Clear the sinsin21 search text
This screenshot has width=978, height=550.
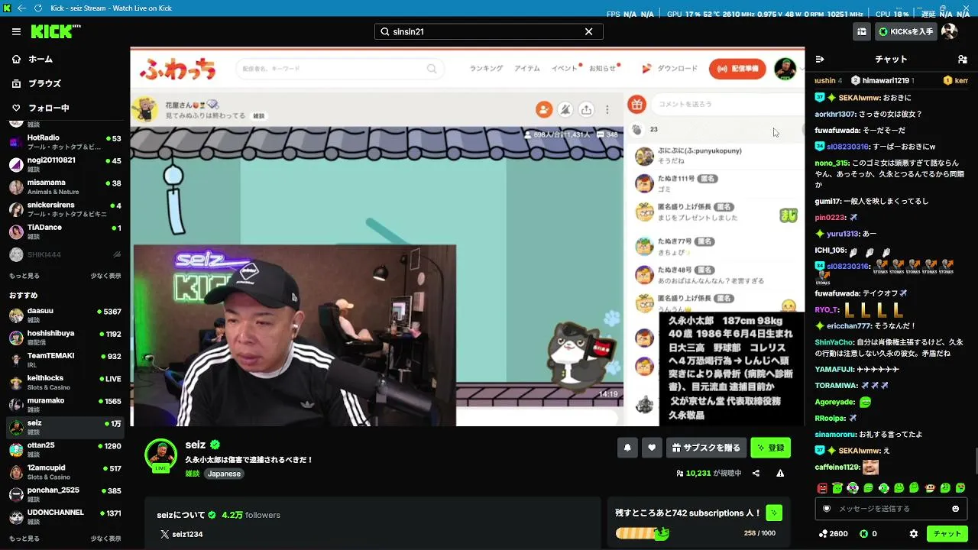[588, 31]
